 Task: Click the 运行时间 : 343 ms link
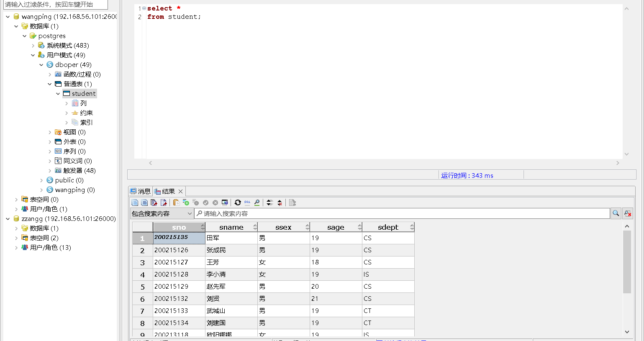click(x=467, y=176)
